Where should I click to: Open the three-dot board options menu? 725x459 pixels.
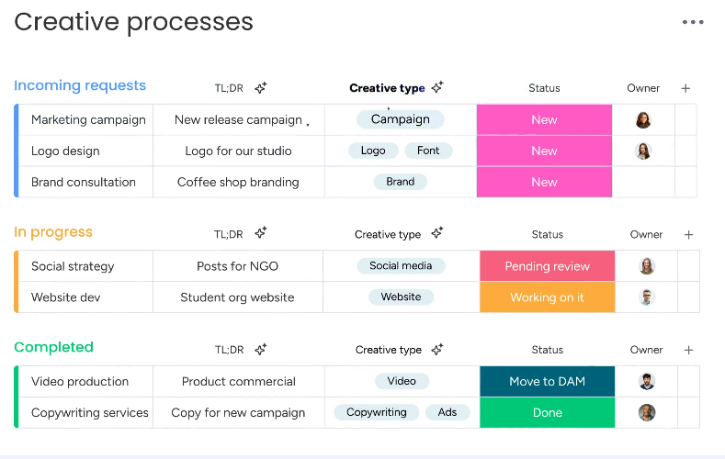click(x=693, y=22)
